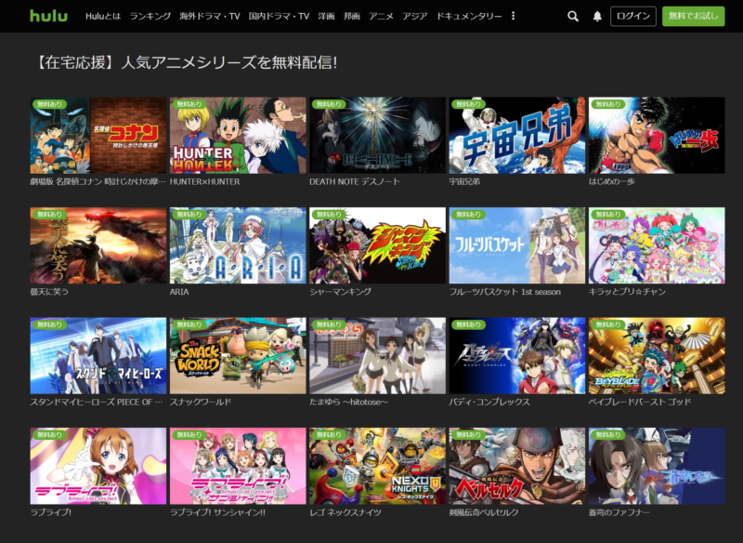The image size is (743, 543).
Task: Click the バディ・コンプレックス title text
Action: (489, 403)
